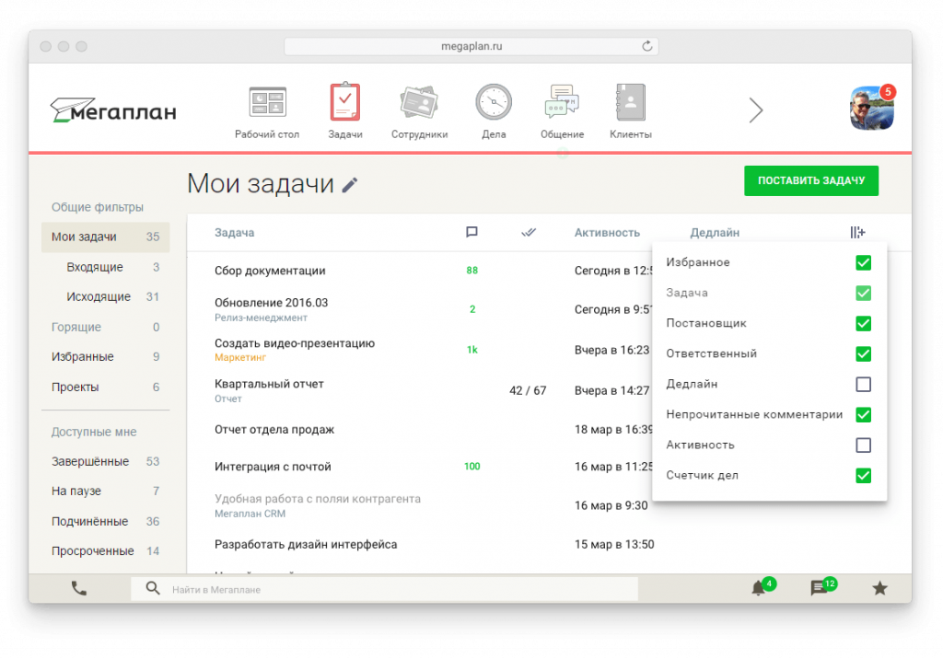Click ПОСТАВИТЬ ЗАДАЧУ button
The height and width of the screenshot is (659, 943).
810,180
